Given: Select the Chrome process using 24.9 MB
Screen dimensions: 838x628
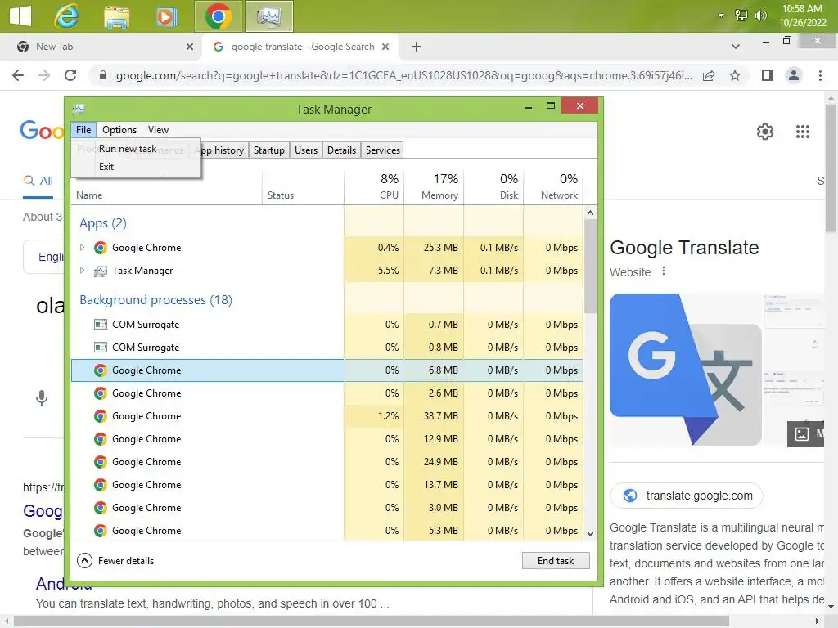Looking at the screenshot, I should (327, 462).
